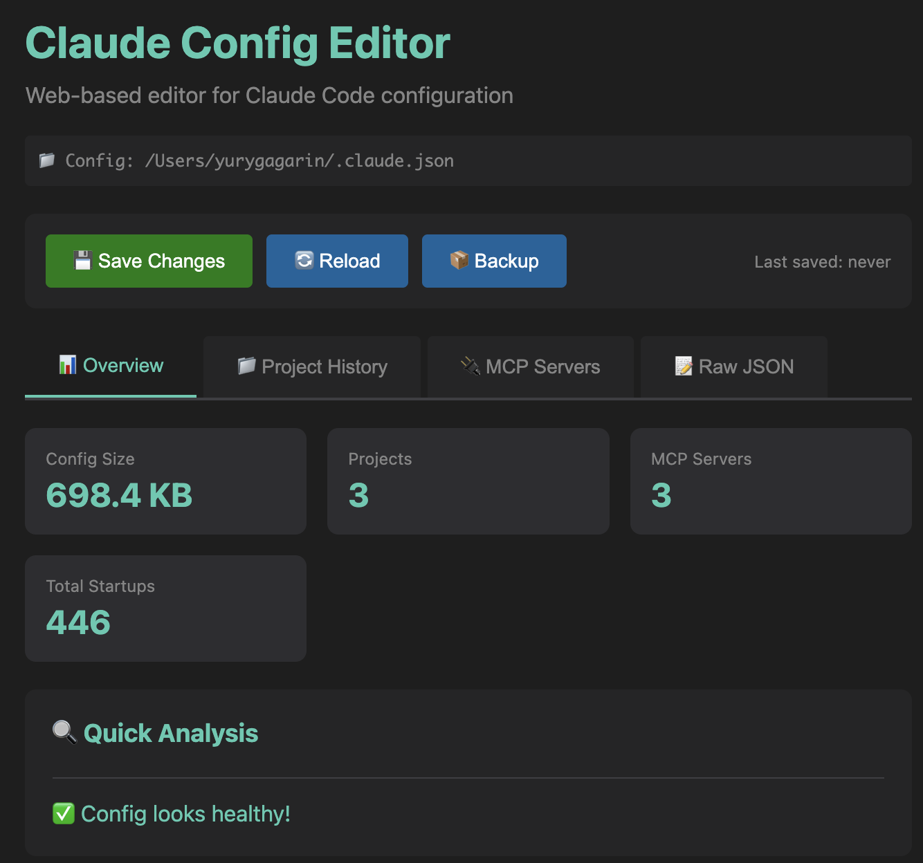
Task: Click the refresh arrows icon on Reload
Action: click(x=304, y=260)
